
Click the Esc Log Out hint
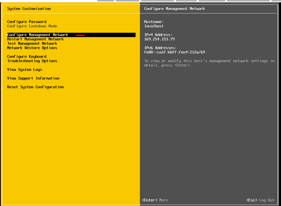(x=260, y=200)
